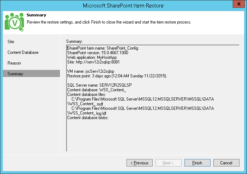Image resolution: width=247 pixels, height=174 pixels.
Task: Click the bold Summary heading
Action: 36,15
